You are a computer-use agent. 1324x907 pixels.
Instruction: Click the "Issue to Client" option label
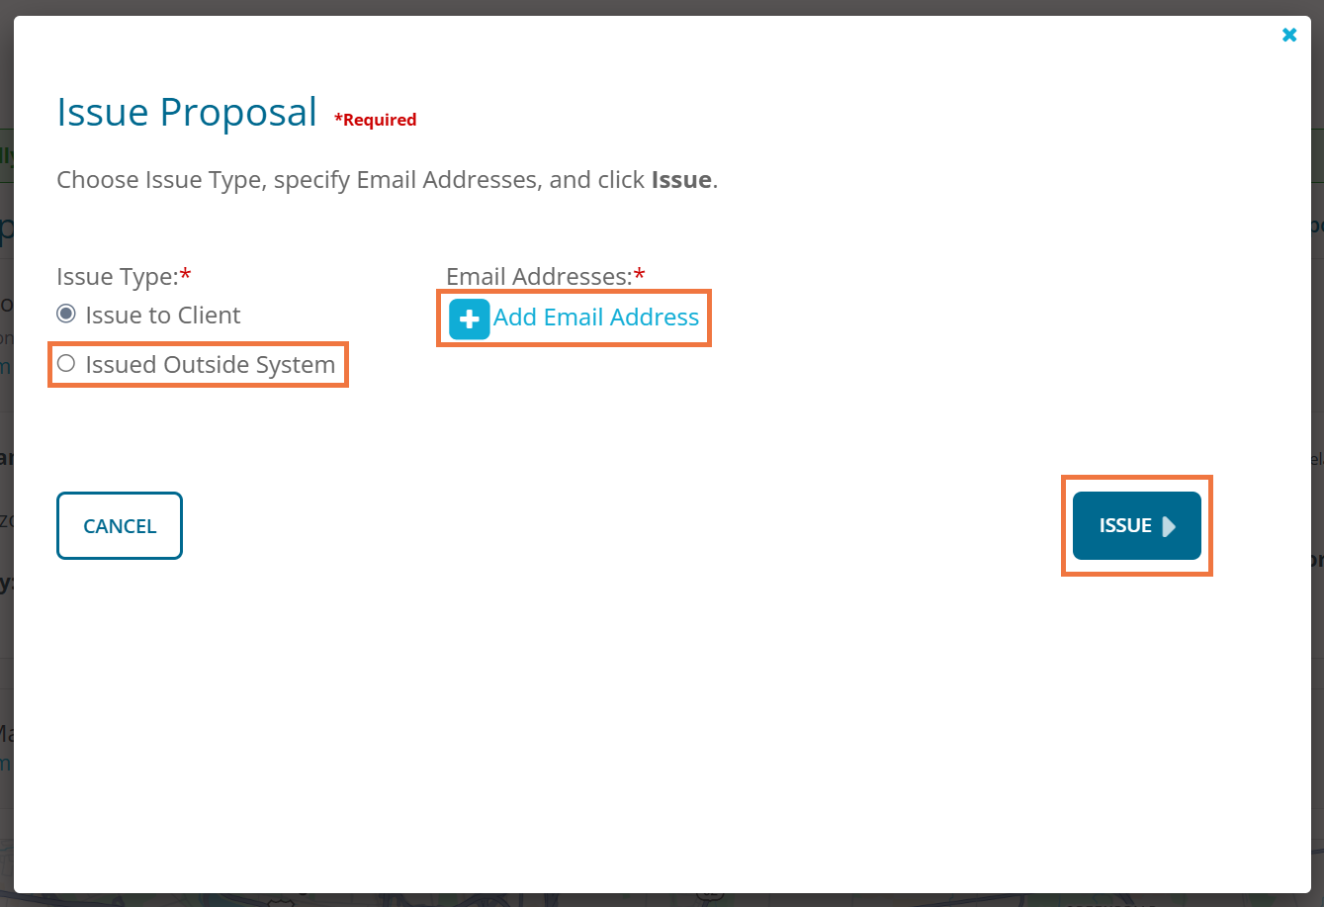pos(163,316)
